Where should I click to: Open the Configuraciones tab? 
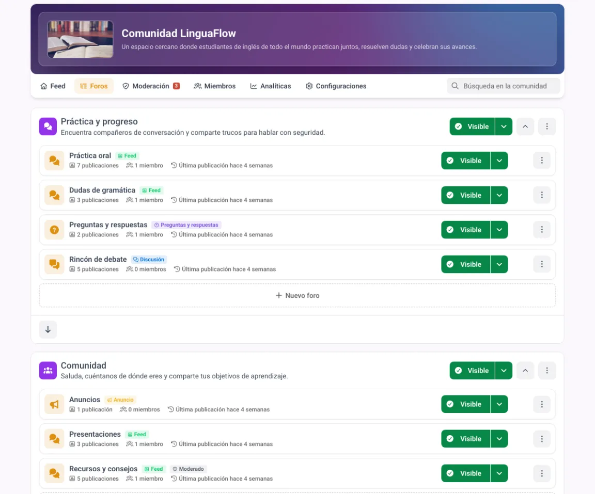336,86
